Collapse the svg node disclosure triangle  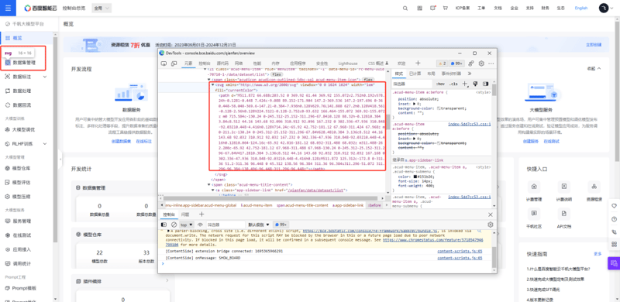(212, 84)
